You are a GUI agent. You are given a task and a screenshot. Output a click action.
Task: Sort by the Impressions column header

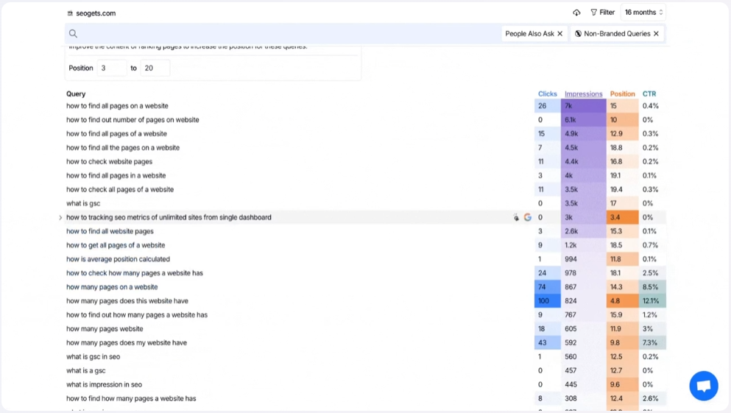(x=583, y=94)
